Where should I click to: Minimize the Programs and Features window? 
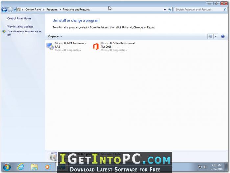(x=209, y=3)
